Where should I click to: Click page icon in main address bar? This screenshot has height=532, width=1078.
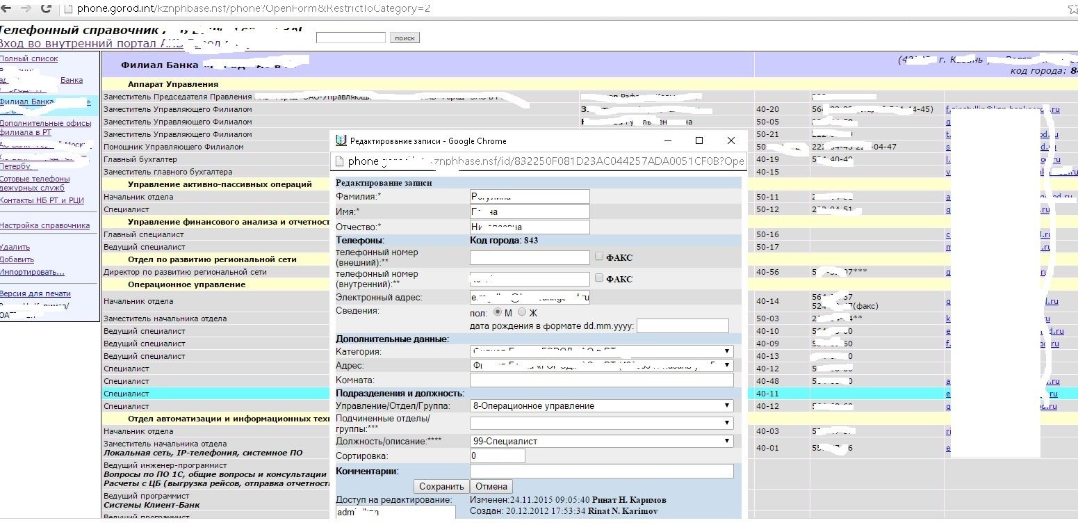(67, 9)
